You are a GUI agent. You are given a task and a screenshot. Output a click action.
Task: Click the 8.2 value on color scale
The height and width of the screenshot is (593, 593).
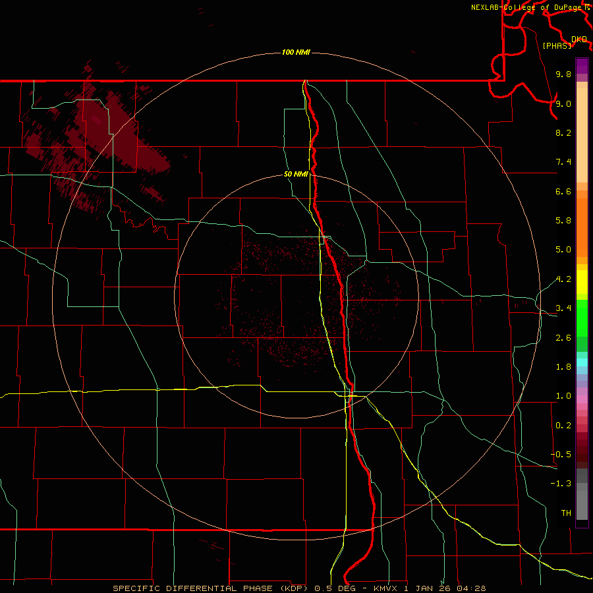tap(563, 132)
